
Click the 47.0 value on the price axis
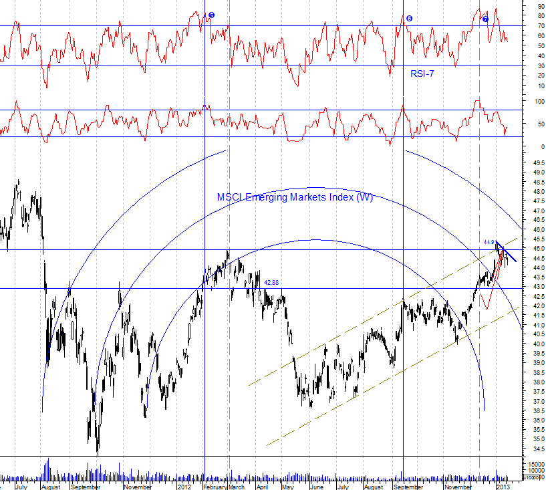coord(539,211)
